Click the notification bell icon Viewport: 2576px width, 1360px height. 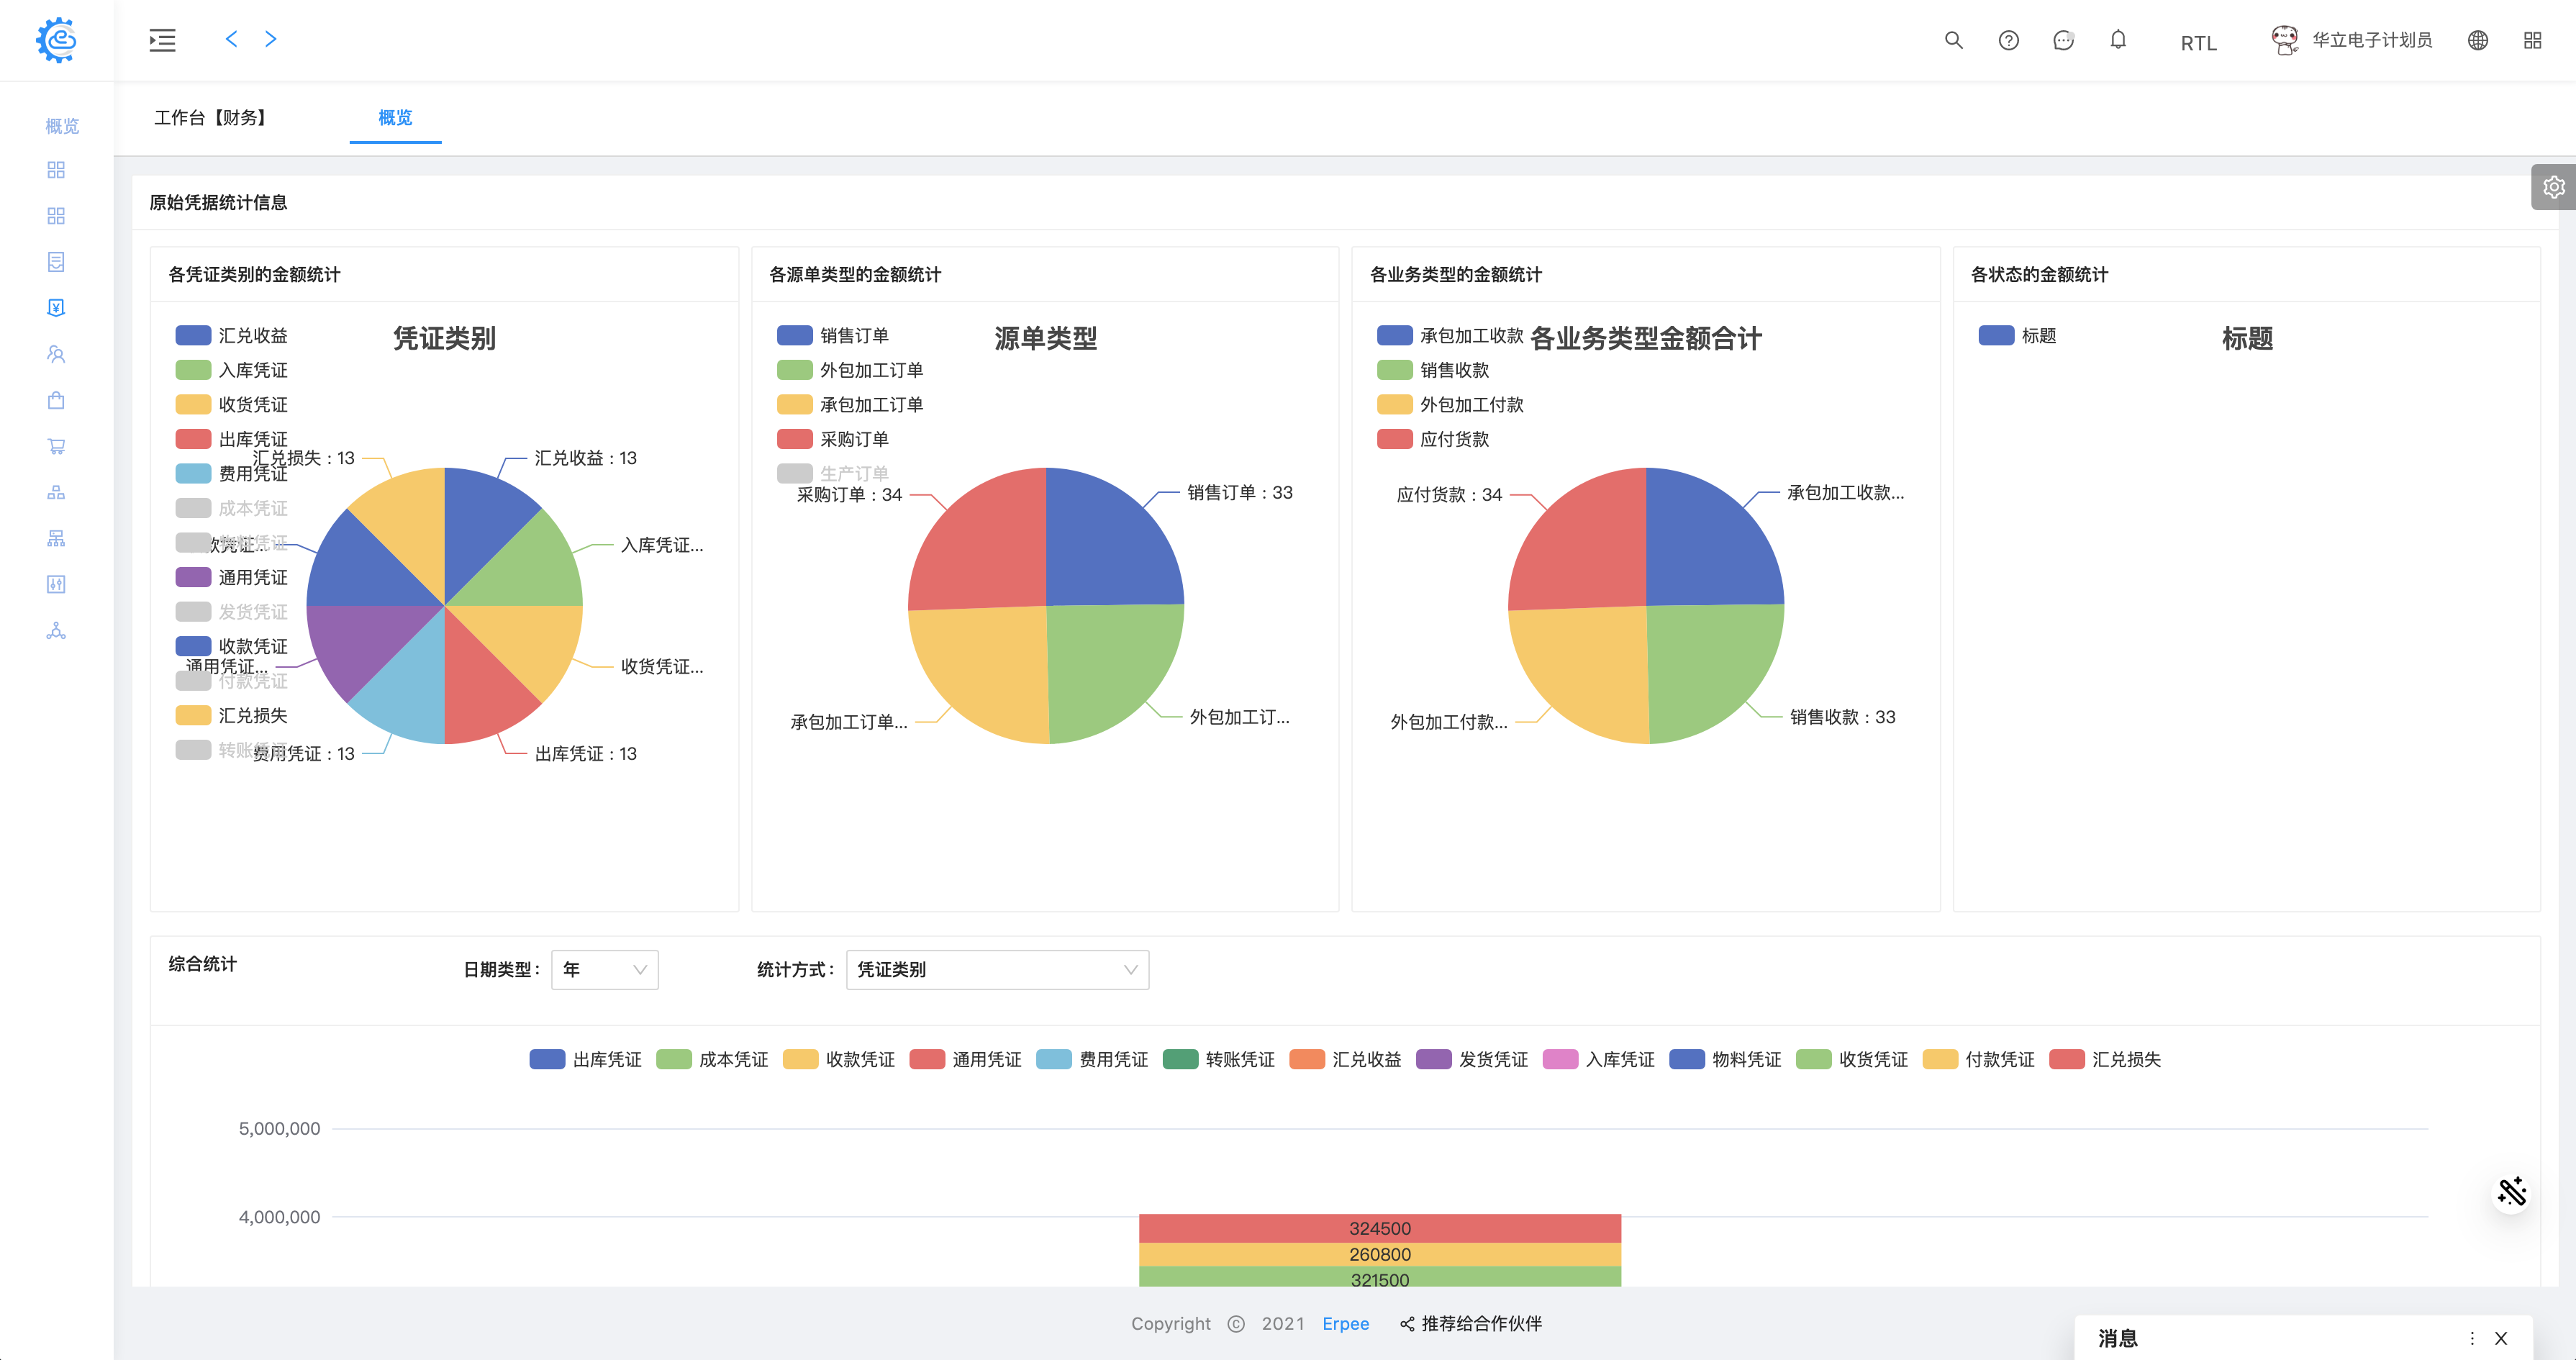point(2118,40)
